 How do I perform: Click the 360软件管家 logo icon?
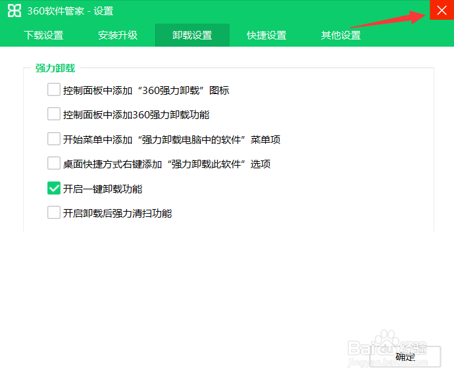[x=14, y=11]
